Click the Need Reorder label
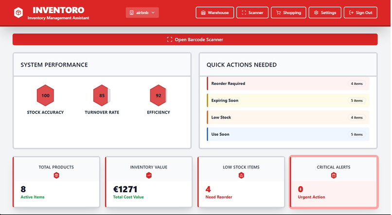 point(219,197)
